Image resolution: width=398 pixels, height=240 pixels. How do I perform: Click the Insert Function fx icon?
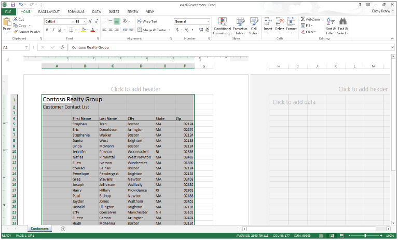click(62, 47)
